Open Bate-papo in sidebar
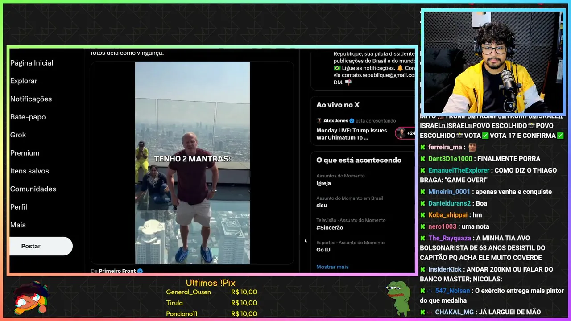 [28, 117]
